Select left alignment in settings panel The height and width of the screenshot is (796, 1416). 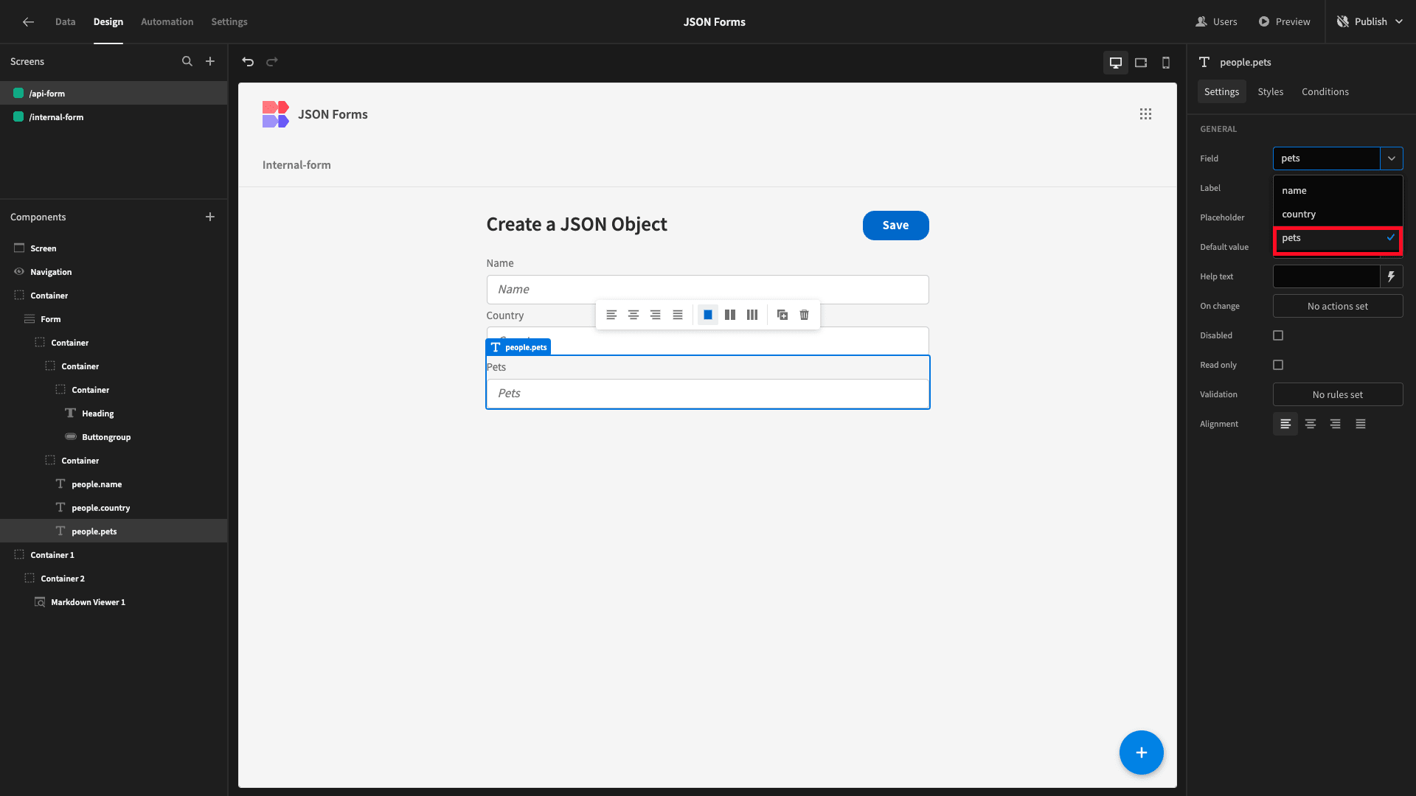1285,425
